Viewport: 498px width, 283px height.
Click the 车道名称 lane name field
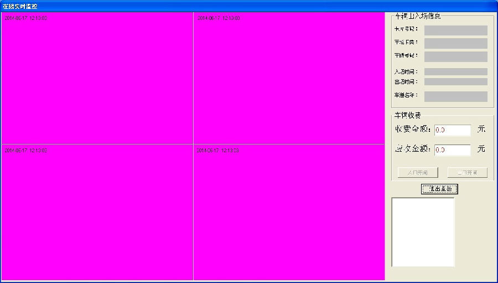point(455,96)
